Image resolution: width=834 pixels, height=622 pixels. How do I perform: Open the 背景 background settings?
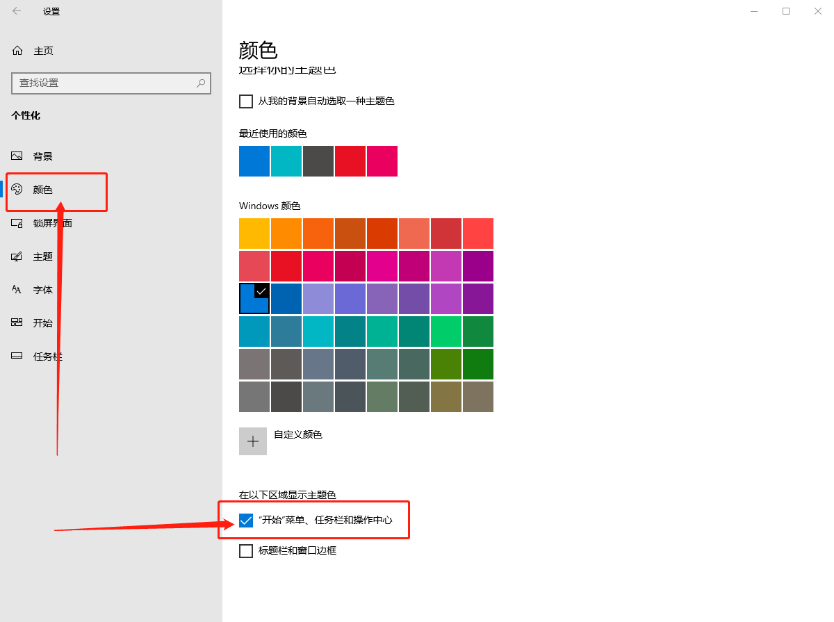33,156
